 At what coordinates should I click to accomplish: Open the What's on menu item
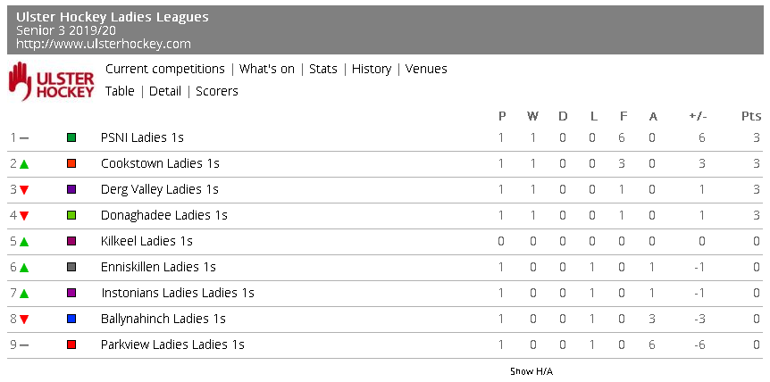(x=266, y=69)
